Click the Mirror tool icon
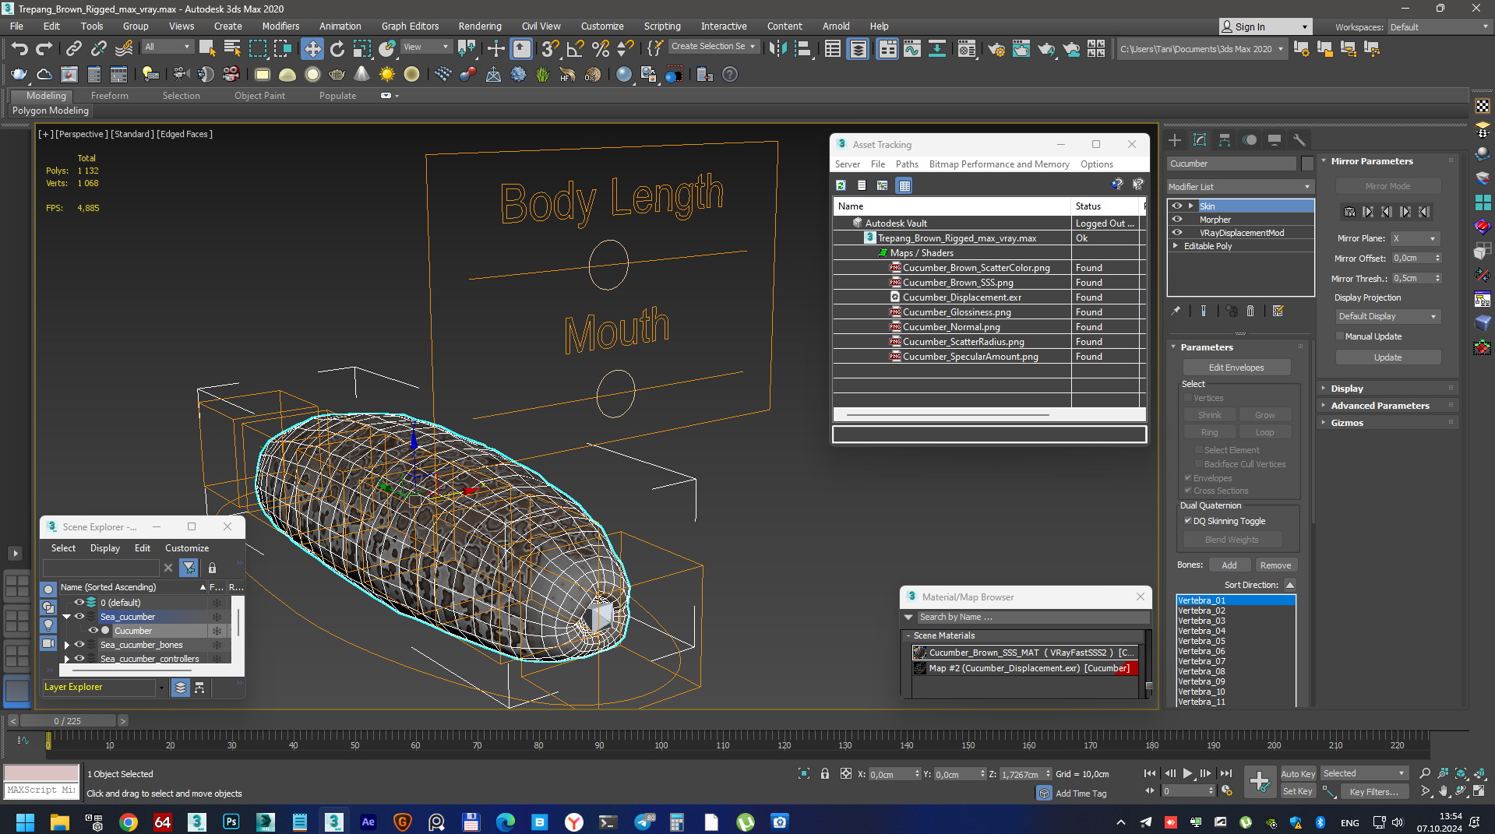The width and height of the screenshot is (1495, 834). pyautogui.click(x=777, y=49)
